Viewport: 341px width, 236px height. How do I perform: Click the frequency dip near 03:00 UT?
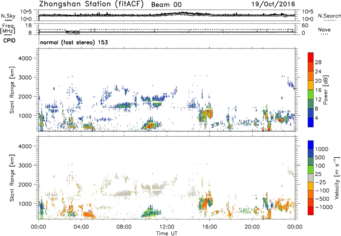pyautogui.click(x=73, y=32)
